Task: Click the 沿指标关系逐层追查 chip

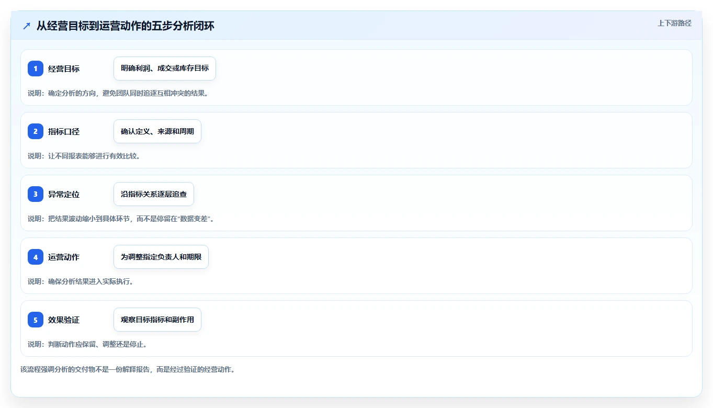Action: [154, 194]
